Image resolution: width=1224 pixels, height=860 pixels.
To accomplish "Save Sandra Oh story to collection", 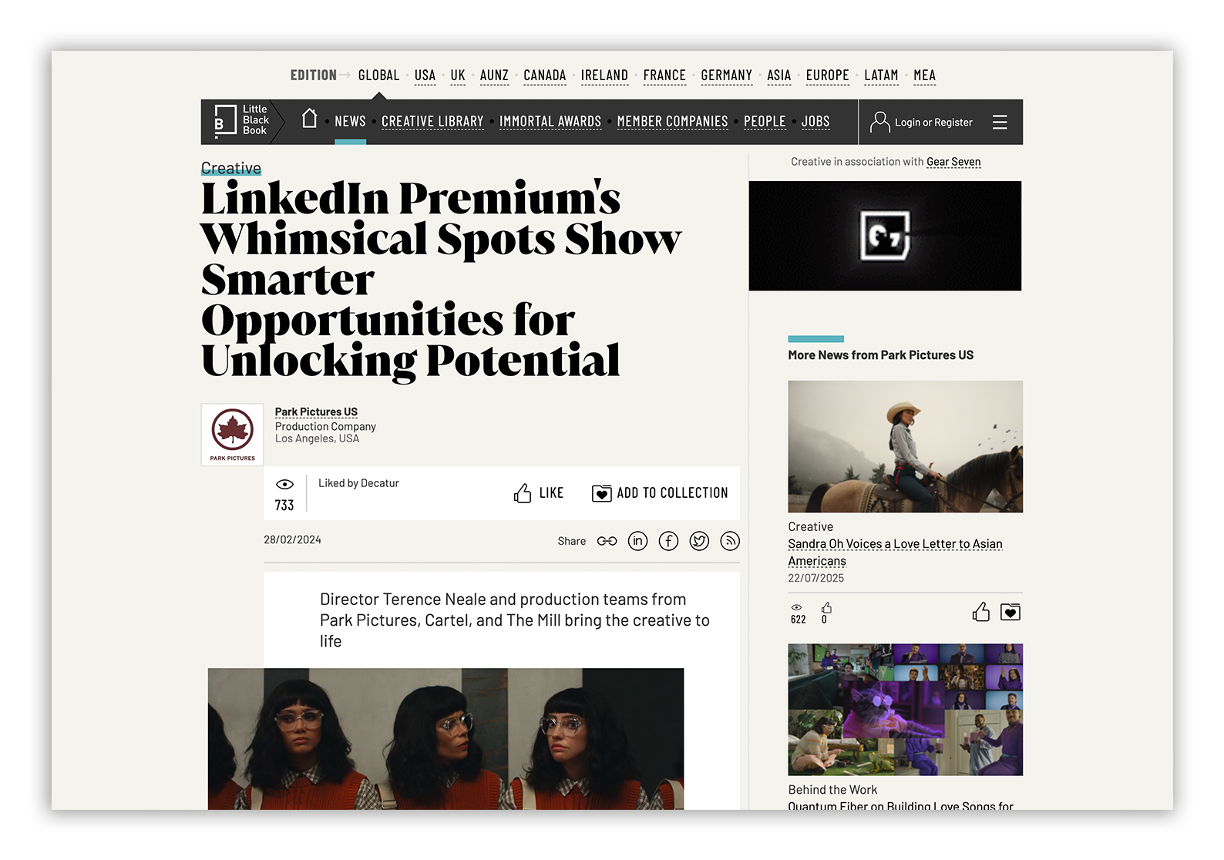I will point(1010,613).
